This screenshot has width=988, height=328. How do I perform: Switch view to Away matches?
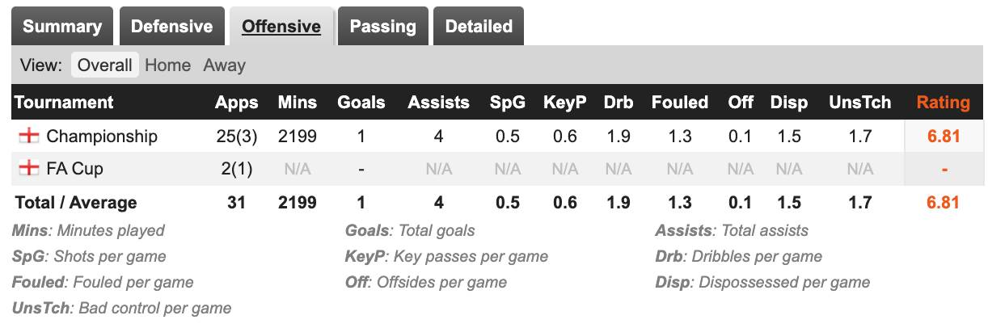(225, 65)
